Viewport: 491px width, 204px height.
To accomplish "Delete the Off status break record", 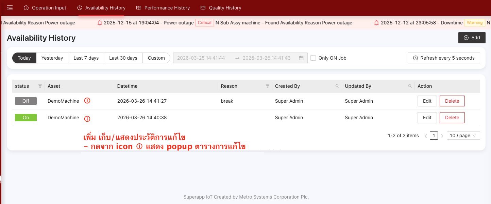I will pos(452,101).
